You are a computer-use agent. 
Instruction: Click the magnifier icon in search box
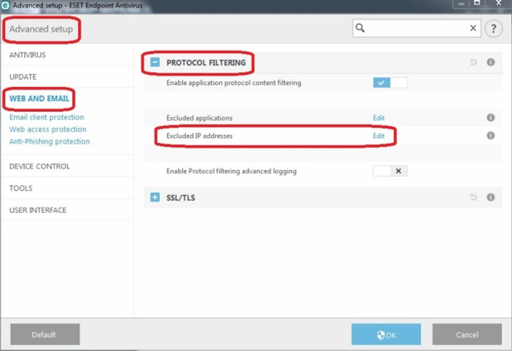pyautogui.click(x=360, y=28)
